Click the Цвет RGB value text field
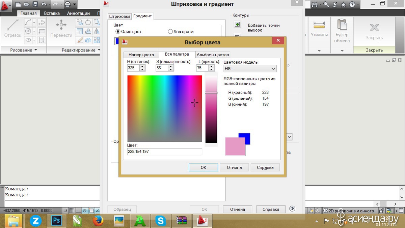This screenshot has height=228, width=405. coord(164,152)
